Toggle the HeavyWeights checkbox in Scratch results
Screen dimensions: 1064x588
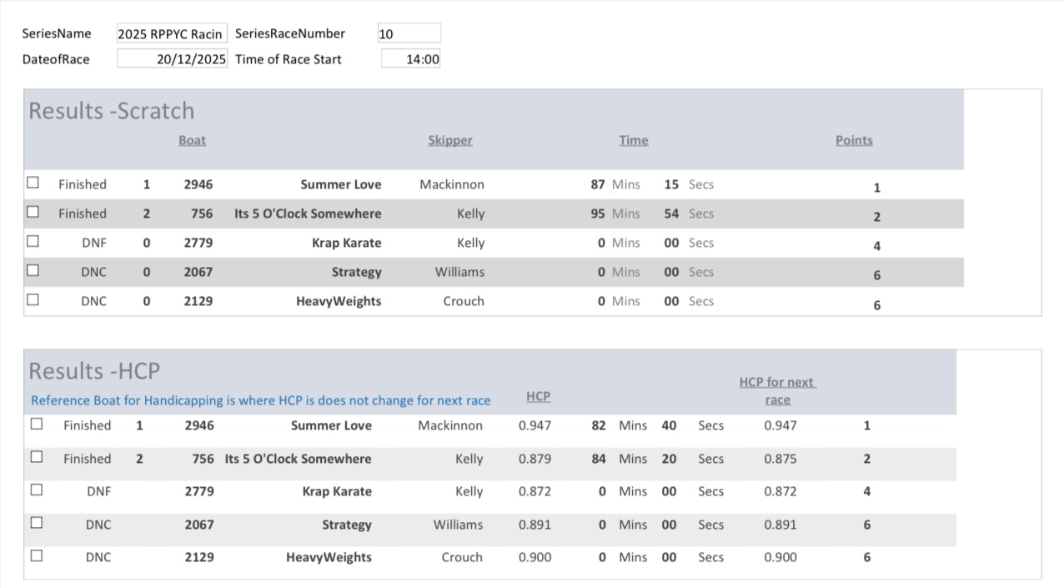tap(33, 299)
